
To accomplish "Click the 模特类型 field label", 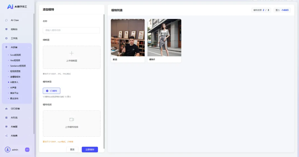I will tap(47, 82).
